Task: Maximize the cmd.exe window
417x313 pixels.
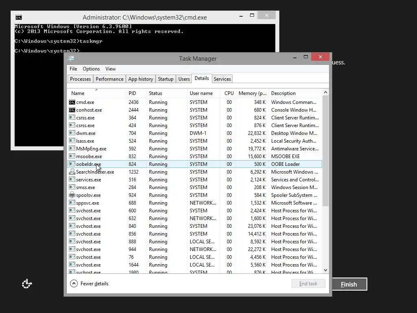Action: [252, 15]
